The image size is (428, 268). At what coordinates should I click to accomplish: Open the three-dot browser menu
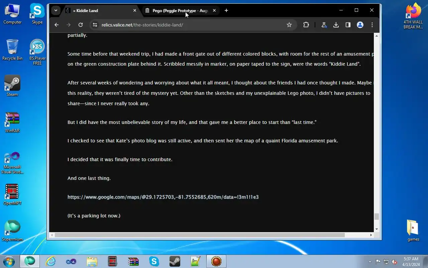tap(372, 25)
